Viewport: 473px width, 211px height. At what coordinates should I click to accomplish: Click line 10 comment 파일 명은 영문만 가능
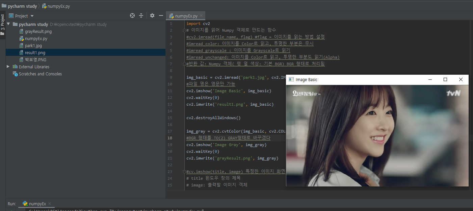coord(211,84)
